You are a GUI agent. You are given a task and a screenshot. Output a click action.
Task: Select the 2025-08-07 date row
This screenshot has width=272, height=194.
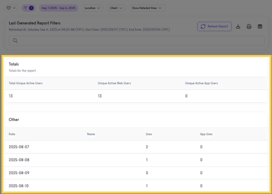(x=137, y=147)
